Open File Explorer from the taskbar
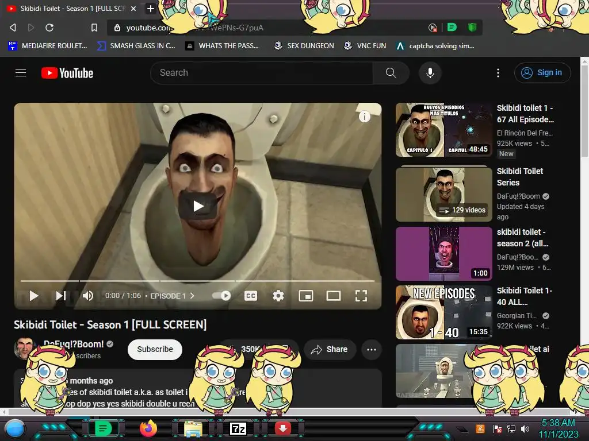Viewport: 589px width, 441px height. pyautogui.click(x=193, y=428)
